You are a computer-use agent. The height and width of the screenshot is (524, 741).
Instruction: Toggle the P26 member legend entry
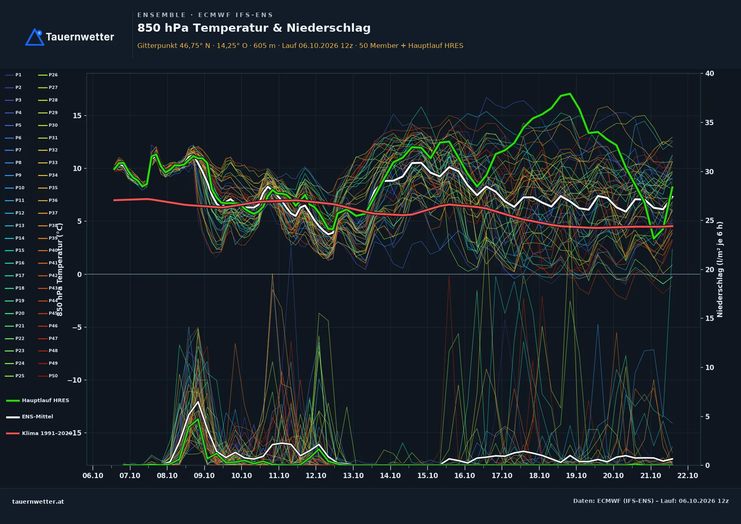(48, 75)
